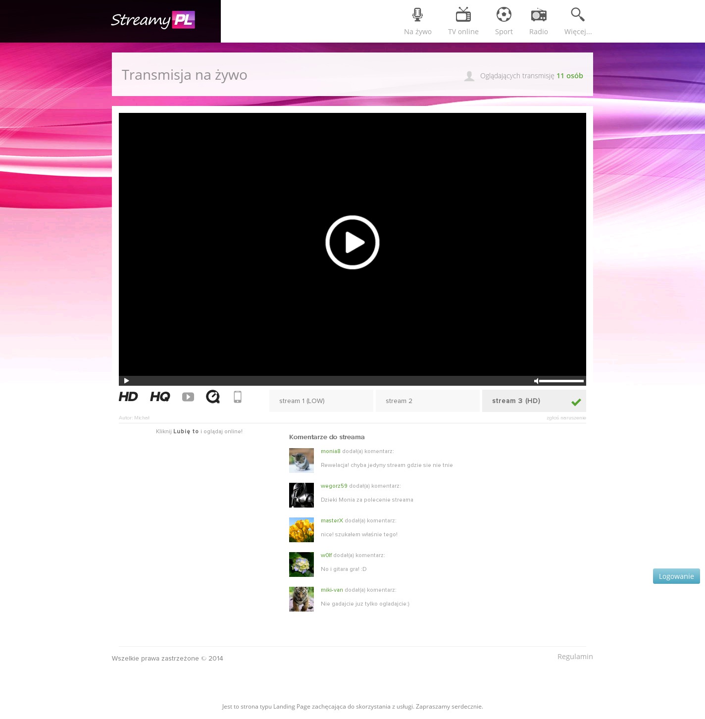The image size is (705, 719).
Task: Switch to stream 2
Action: click(427, 401)
